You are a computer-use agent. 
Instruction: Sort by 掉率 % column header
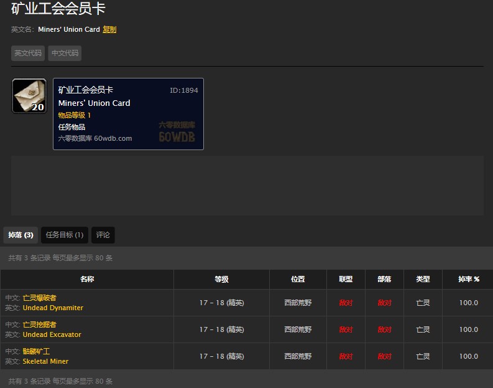tap(468, 280)
